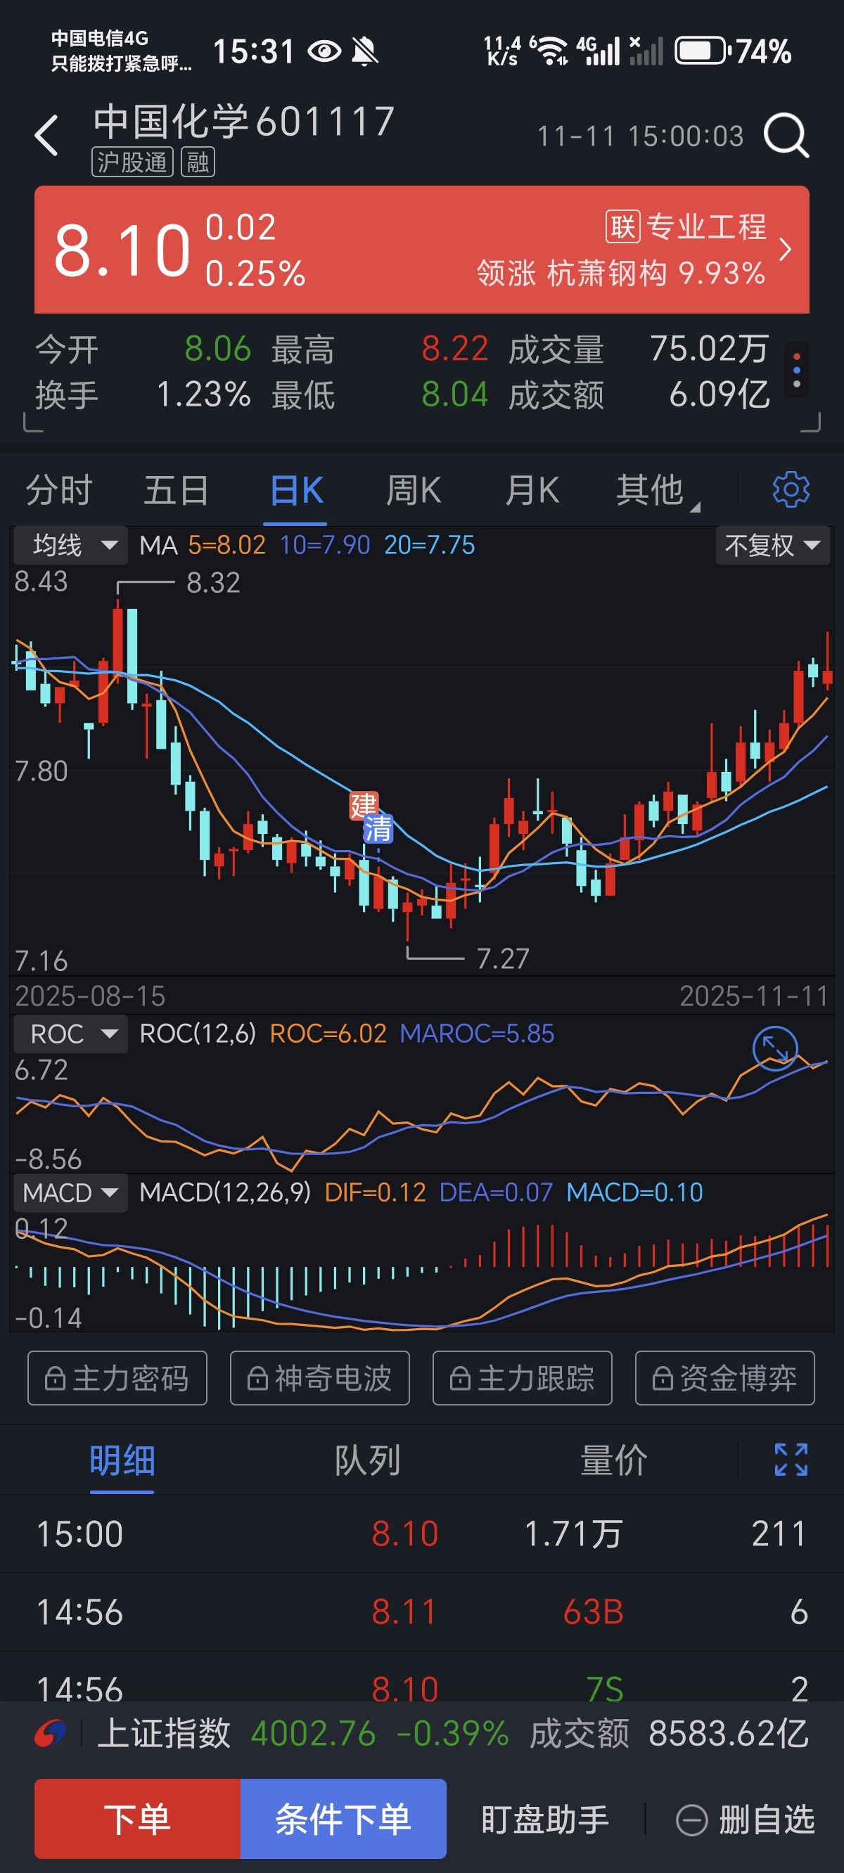The height and width of the screenshot is (1873, 844).
Task: Tap the Shanghai index logo icon
Action: pyautogui.click(x=50, y=1733)
